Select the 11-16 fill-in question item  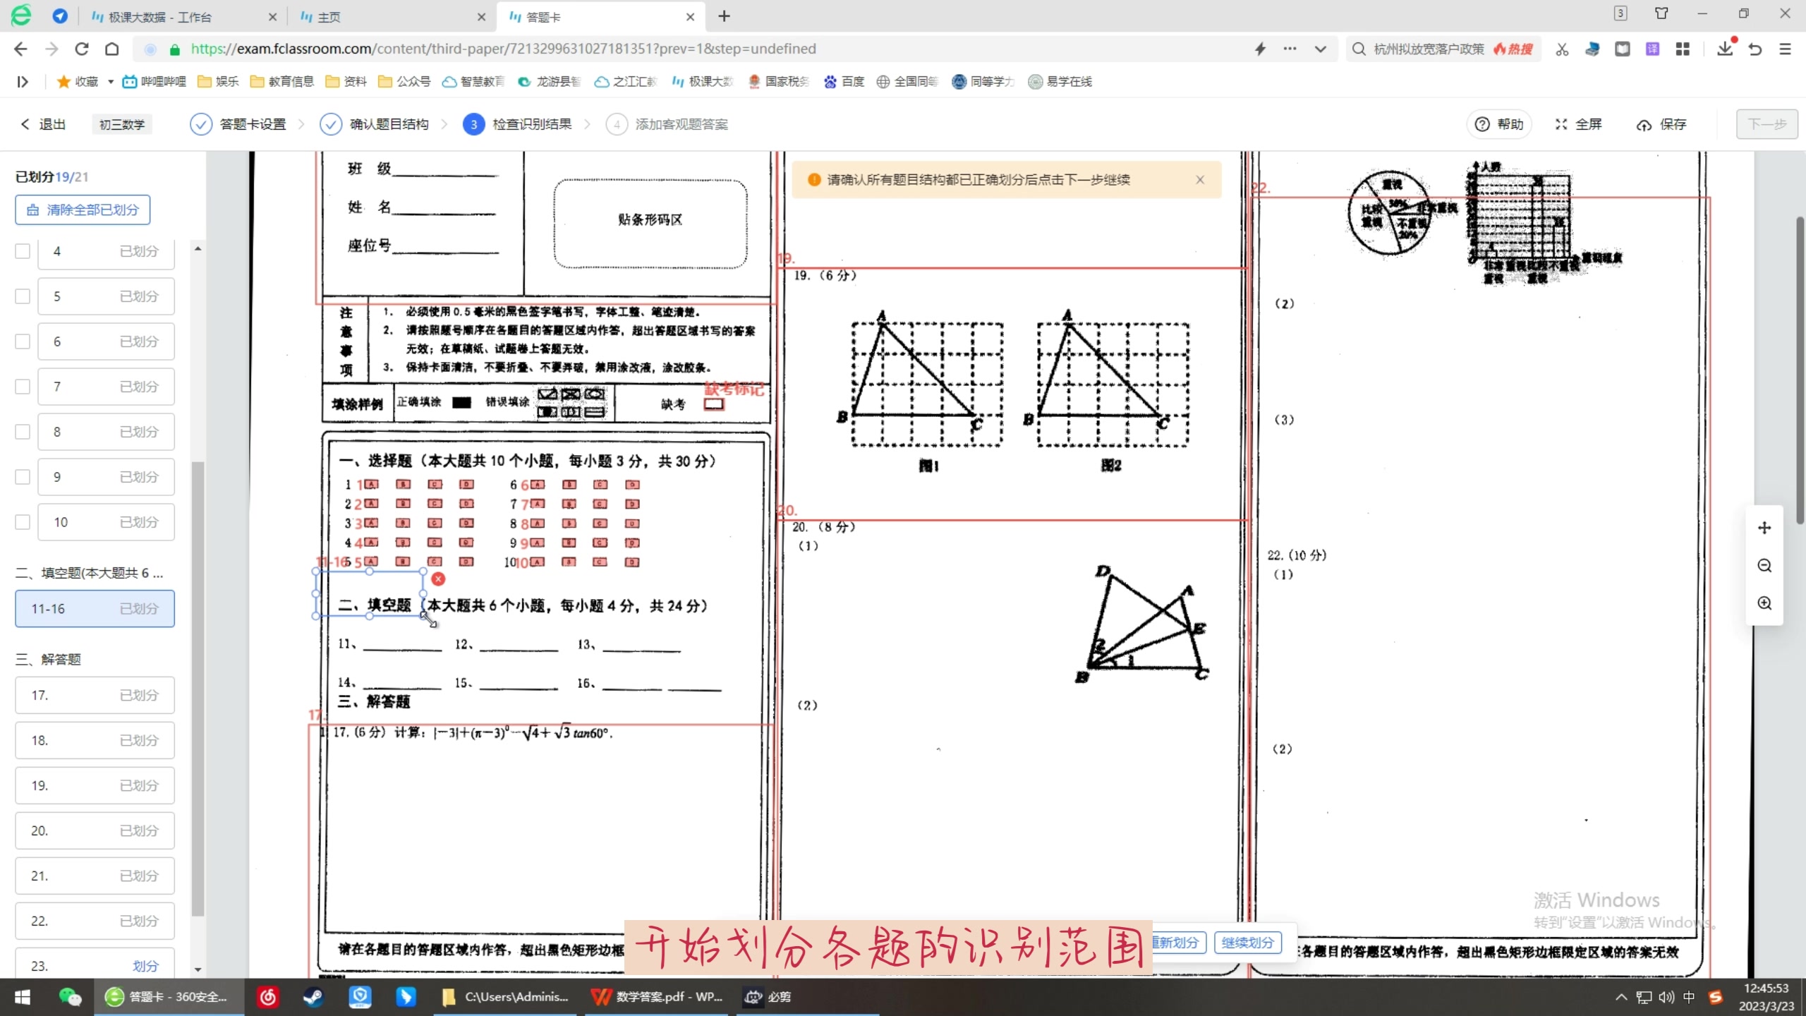[95, 608]
